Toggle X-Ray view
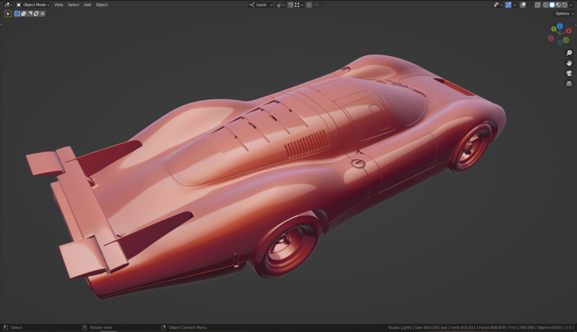The height and width of the screenshot is (332, 577). point(538,5)
